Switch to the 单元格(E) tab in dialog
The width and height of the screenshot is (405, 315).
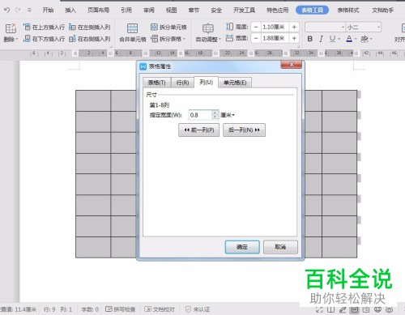tap(235, 83)
